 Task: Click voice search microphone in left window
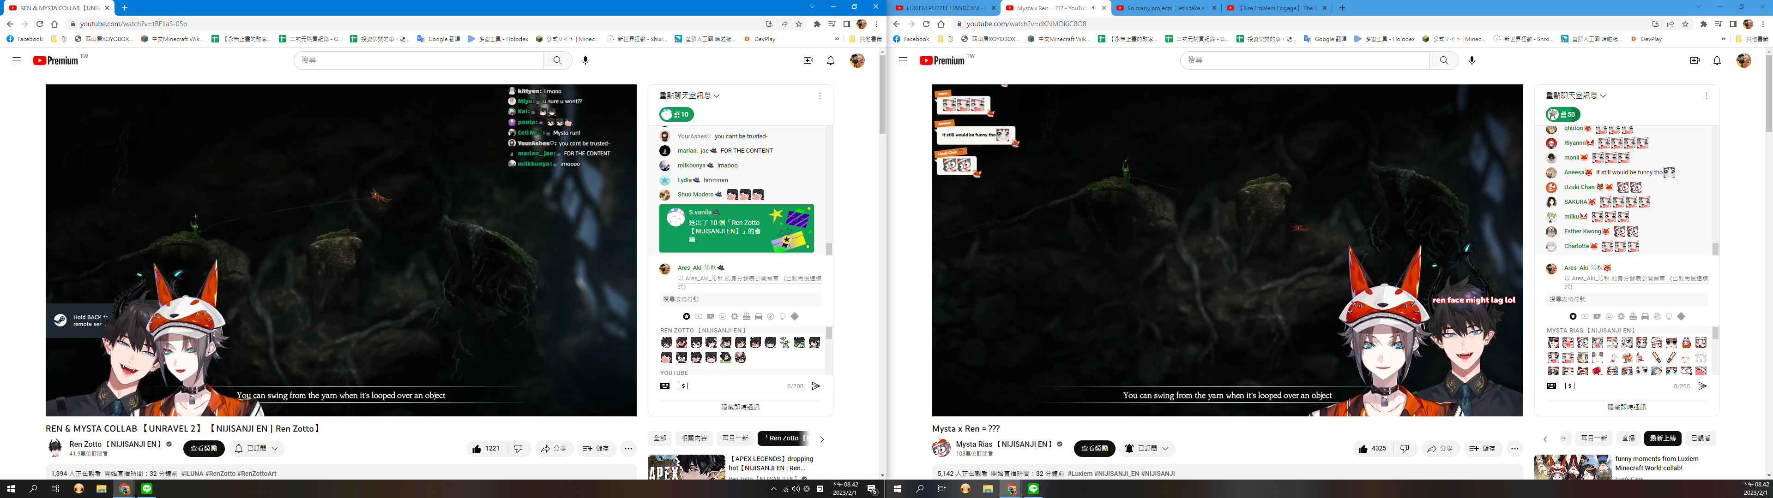(586, 60)
